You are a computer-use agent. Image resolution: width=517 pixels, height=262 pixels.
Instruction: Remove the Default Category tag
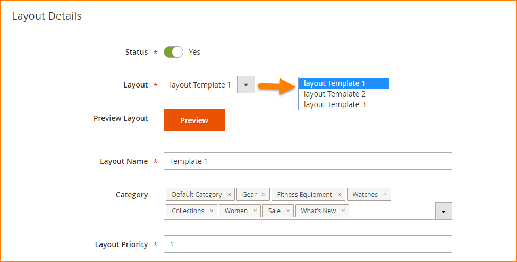[x=229, y=195]
